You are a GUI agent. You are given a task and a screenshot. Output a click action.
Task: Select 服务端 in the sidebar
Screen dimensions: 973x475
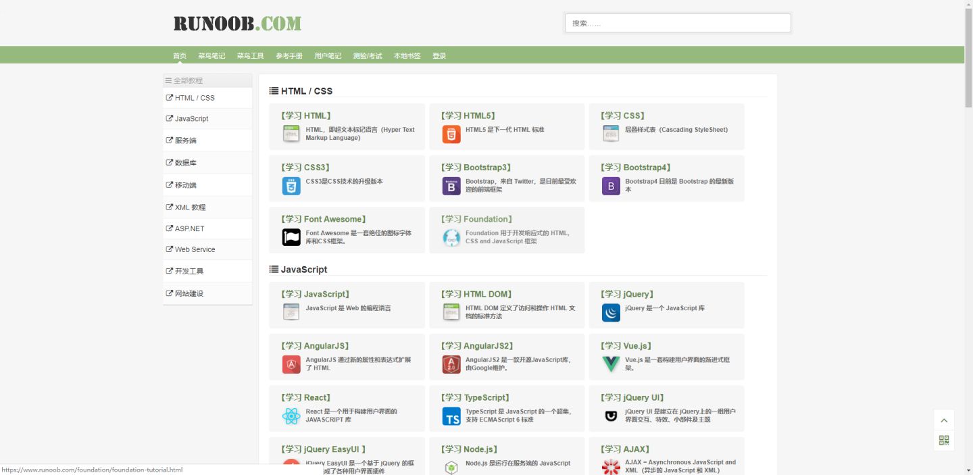pyautogui.click(x=207, y=141)
